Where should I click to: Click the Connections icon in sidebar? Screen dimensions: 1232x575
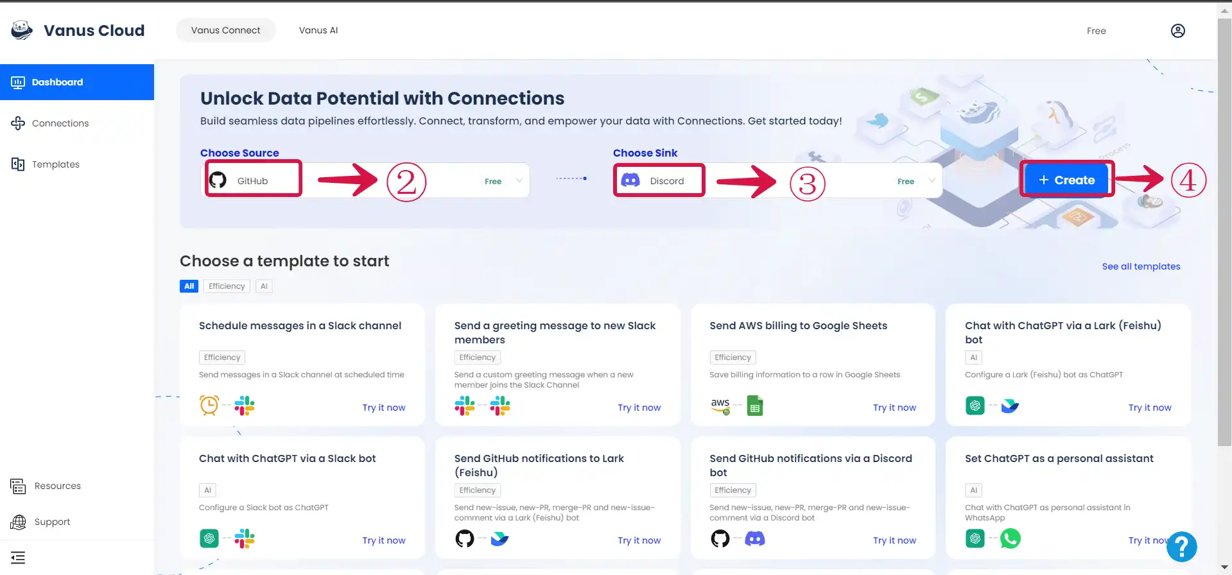[18, 123]
